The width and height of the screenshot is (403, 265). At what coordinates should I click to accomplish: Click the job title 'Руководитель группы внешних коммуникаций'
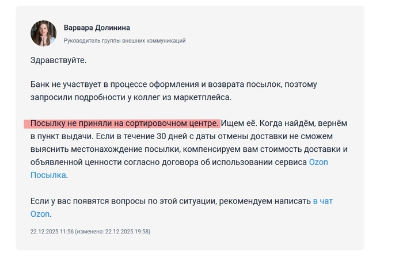click(124, 41)
